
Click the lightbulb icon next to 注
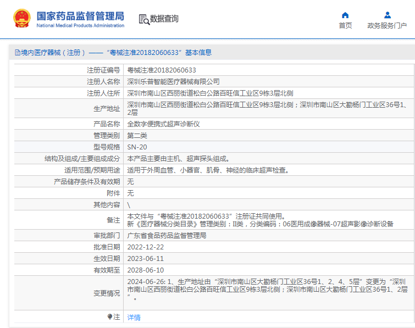pyautogui.click(x=110, y=316)
